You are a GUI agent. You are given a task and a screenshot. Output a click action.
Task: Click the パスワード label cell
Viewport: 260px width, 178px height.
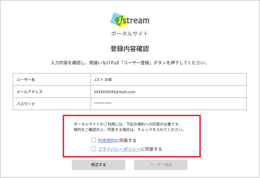coord(52,104)
